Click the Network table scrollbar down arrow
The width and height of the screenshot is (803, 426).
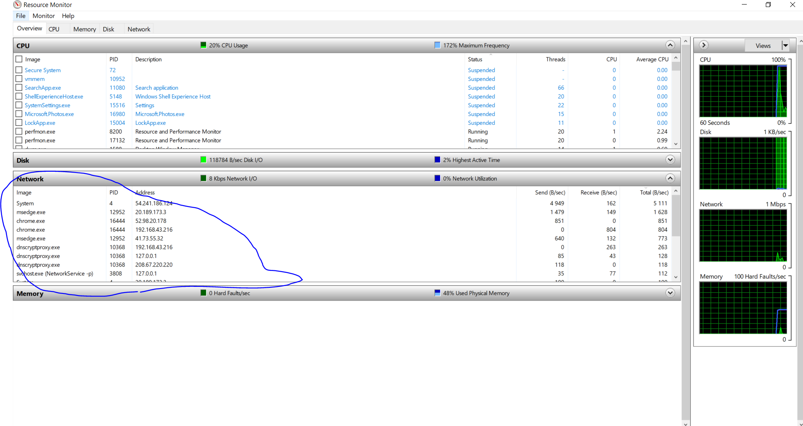[x=676, y=277]
